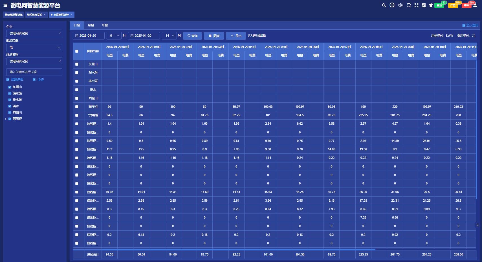Screen dimensions: 482x262
Task: Open the user profile avatar icon
Action: (475, 5)
